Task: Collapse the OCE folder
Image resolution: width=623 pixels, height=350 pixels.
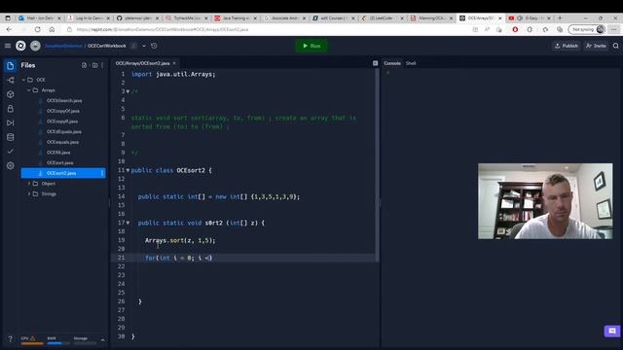Action: pyautogui.click(x=23, y=80)
